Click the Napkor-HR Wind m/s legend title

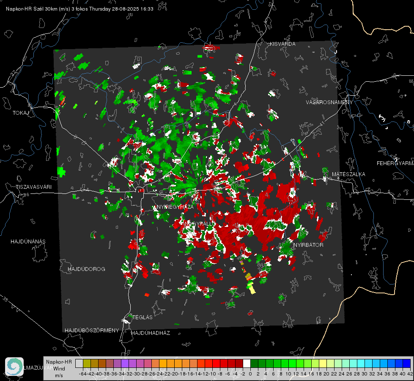(59, 369)
